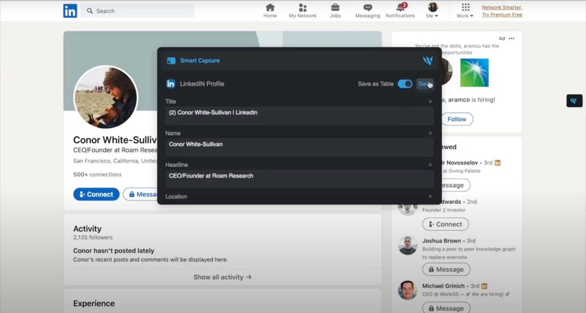
Task: Remove the Location field
Action: click(430, 196)
